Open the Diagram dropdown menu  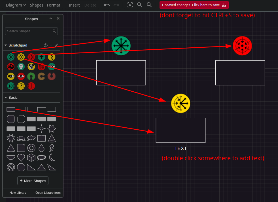(16, 5)
